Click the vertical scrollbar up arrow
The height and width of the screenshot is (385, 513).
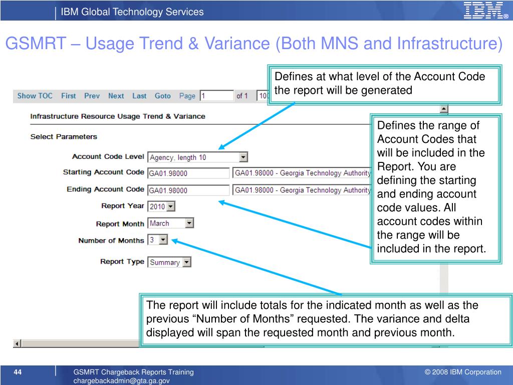[x=444, y=109]
